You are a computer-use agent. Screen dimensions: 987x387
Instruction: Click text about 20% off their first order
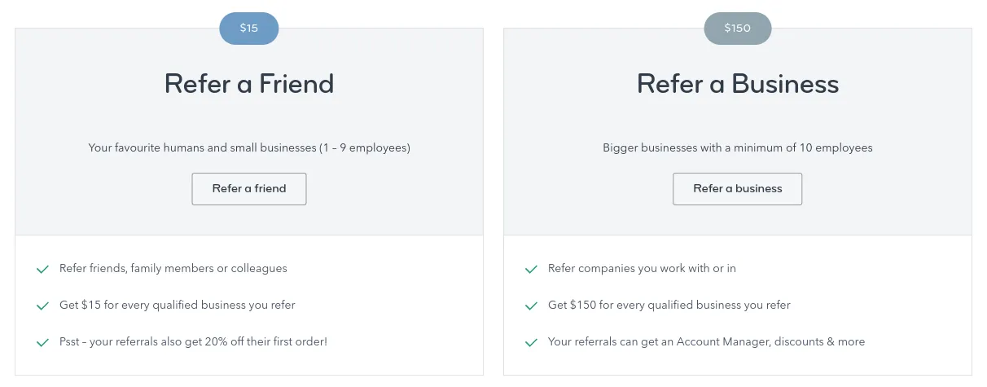click(193, 341)
